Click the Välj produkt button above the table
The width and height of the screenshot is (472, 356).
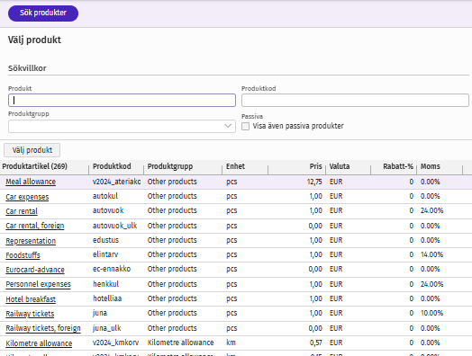pos(32,150)
